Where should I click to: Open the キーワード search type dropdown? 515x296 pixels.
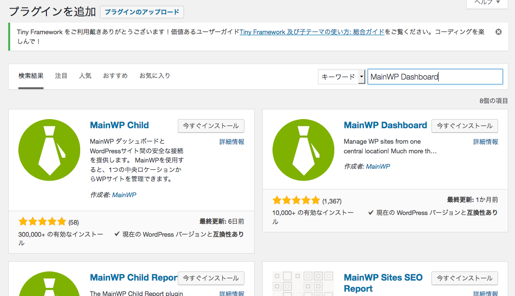click(341, 77)
